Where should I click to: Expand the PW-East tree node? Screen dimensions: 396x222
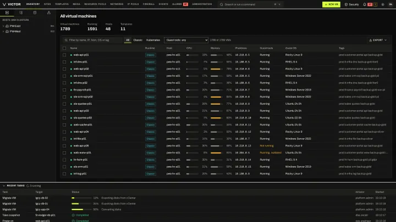point(3,26)
